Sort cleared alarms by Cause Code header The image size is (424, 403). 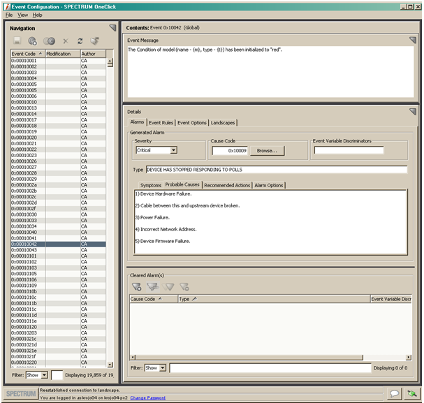point(154,299)
